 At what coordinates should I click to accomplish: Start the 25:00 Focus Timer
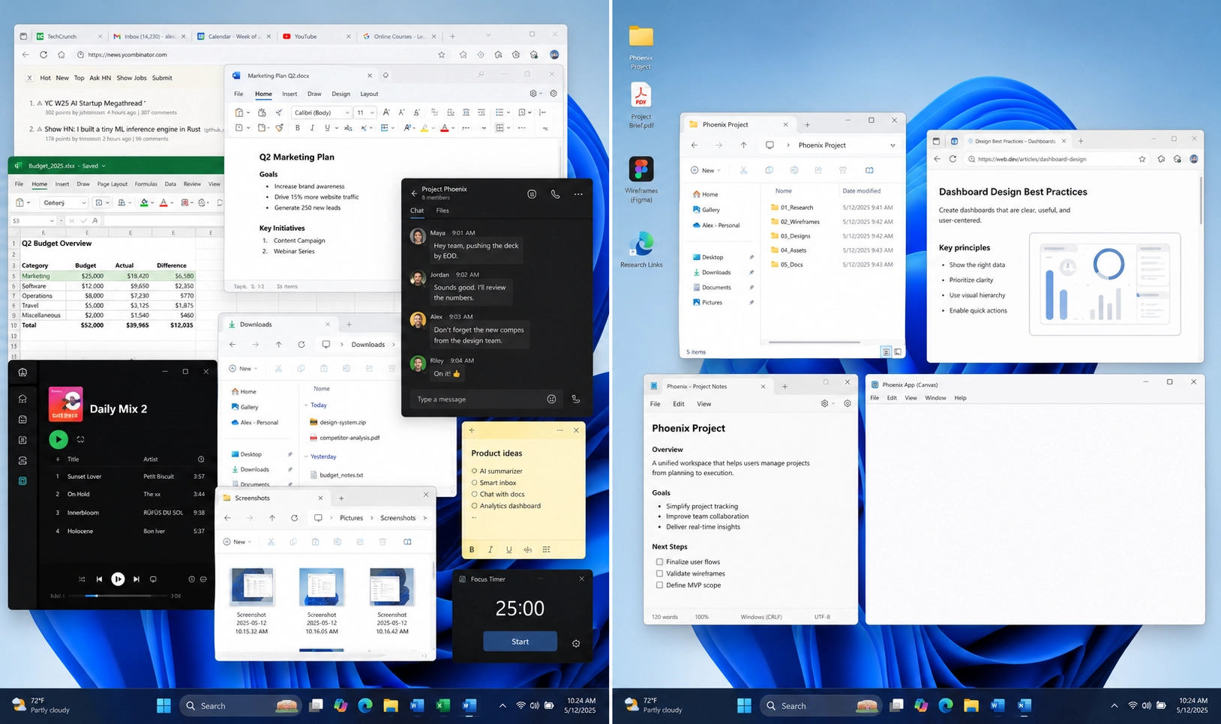(x=520, y=642)
